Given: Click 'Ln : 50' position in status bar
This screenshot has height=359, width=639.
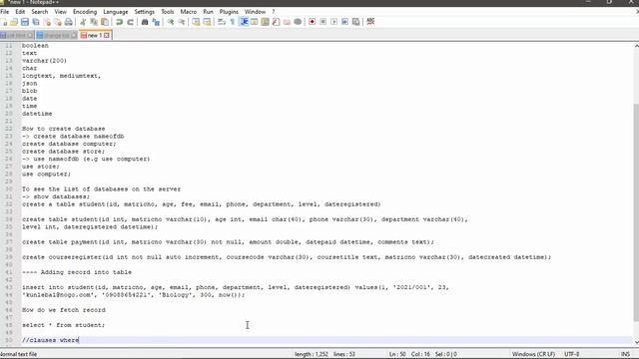Looking at the screenshot, I should 397,354.
